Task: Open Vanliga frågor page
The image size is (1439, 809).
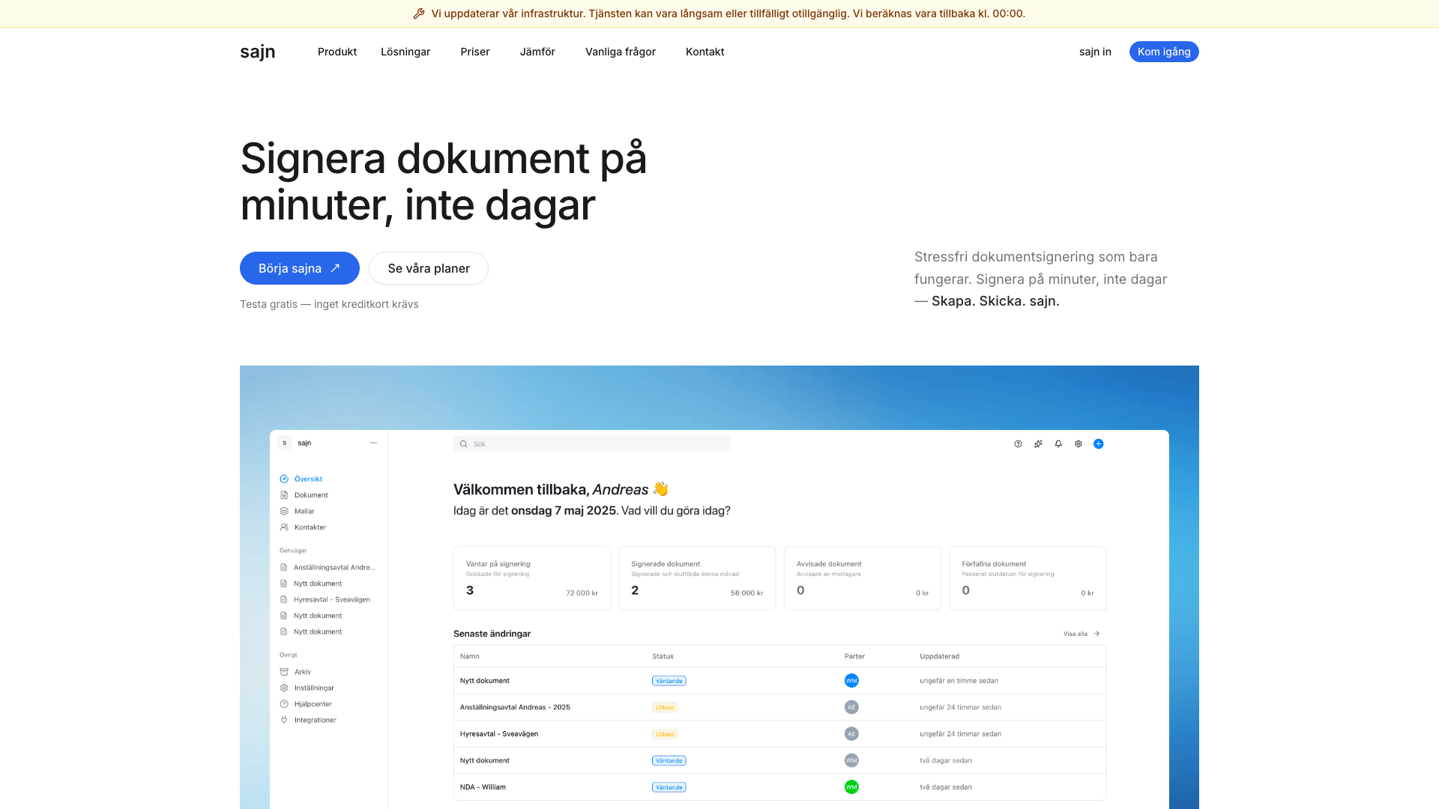Action: [x=621, y=52]
